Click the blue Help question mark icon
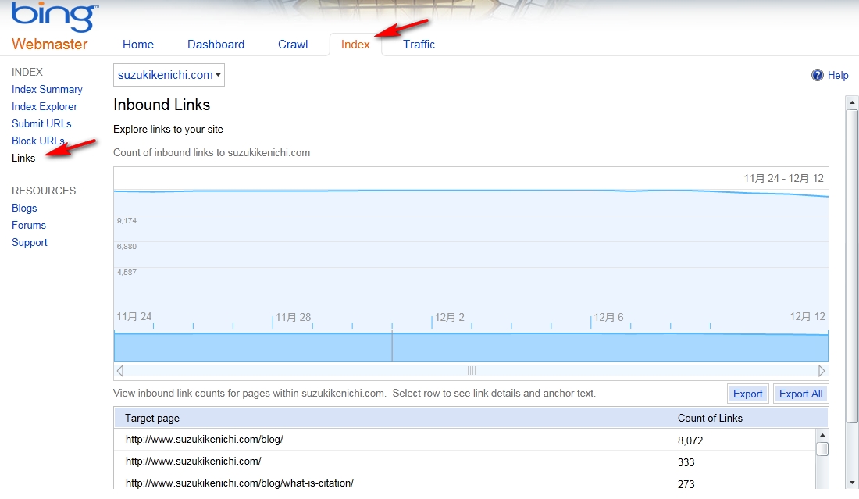This screenshot has height=499, width=859. click(817, 75)
